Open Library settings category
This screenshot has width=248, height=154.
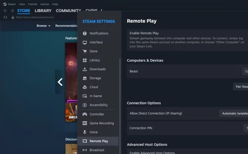click(x=99, y=60)
